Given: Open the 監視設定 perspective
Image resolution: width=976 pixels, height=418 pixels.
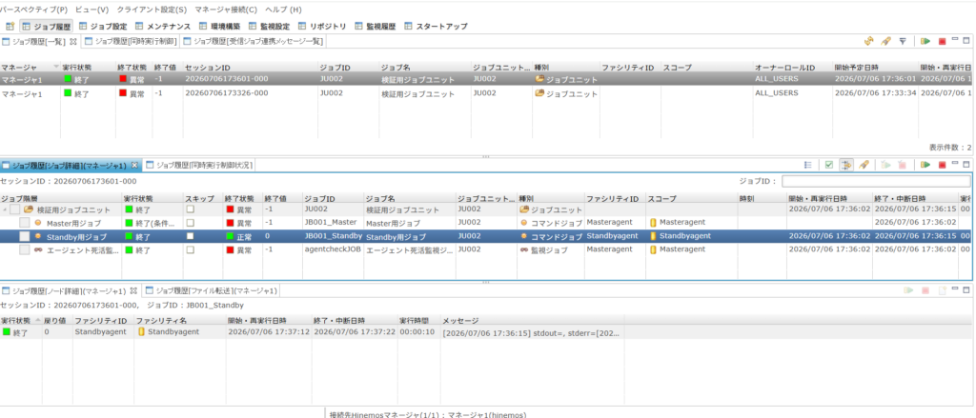Looking at the screenshot, I should [x=269, y=27].
